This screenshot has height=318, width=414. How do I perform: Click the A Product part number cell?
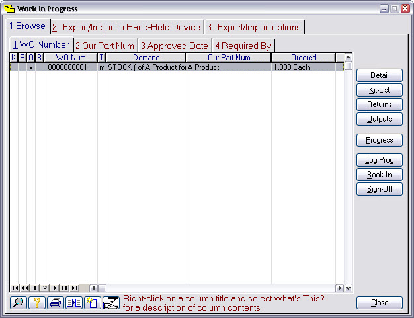[229, 67]
